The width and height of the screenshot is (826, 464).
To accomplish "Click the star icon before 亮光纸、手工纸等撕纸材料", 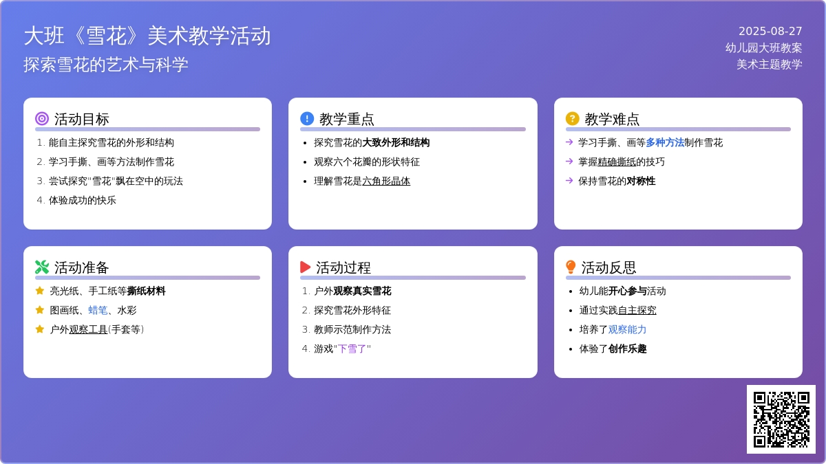I will click(x=40, y=290).
